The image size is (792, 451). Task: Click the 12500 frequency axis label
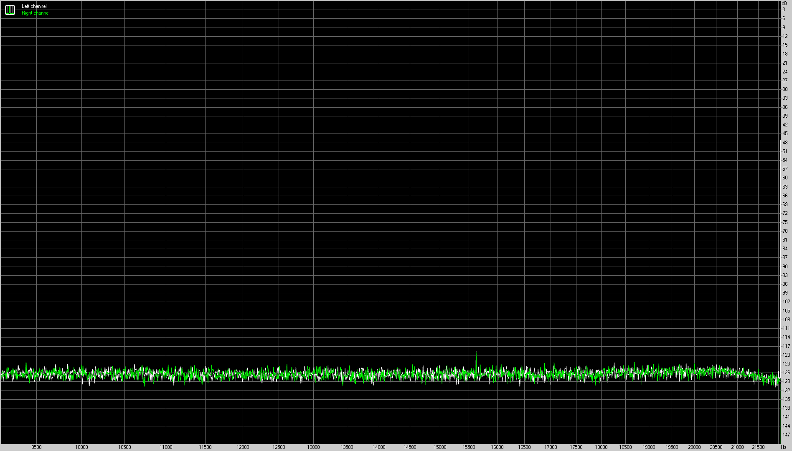[279, 447]
